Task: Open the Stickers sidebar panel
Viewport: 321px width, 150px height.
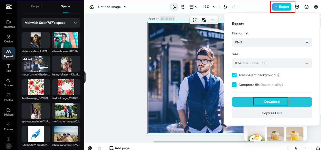Action: click(x=9, y=112)
